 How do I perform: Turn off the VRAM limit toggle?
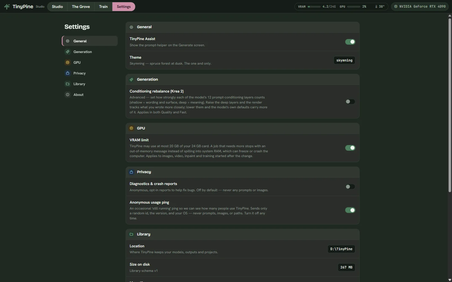[x=350, y=148]
